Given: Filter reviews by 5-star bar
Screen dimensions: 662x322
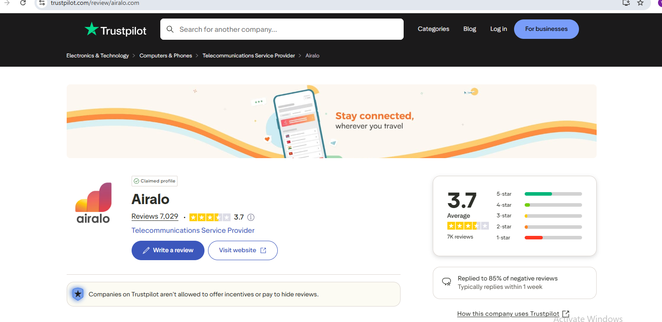Looking at the screenshot, I should [553, 194].
